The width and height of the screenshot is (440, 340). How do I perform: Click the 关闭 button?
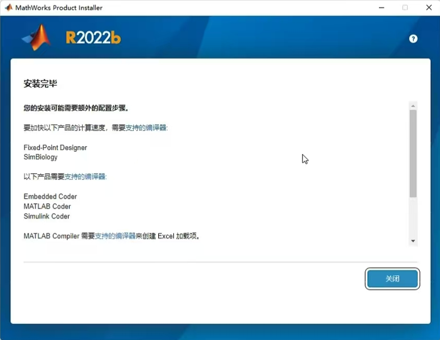coord(392,278)
